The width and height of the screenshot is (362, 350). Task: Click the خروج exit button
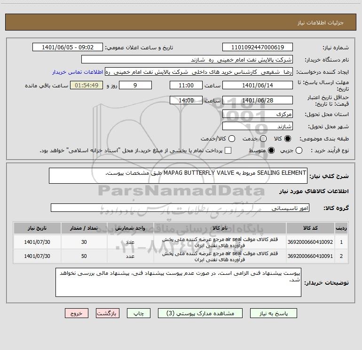(77, 313)
